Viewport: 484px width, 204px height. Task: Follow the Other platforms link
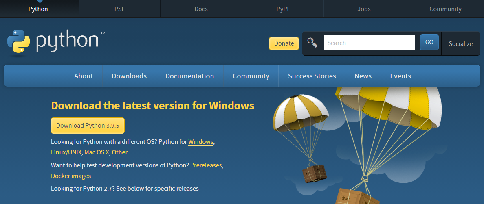point(120,152)
